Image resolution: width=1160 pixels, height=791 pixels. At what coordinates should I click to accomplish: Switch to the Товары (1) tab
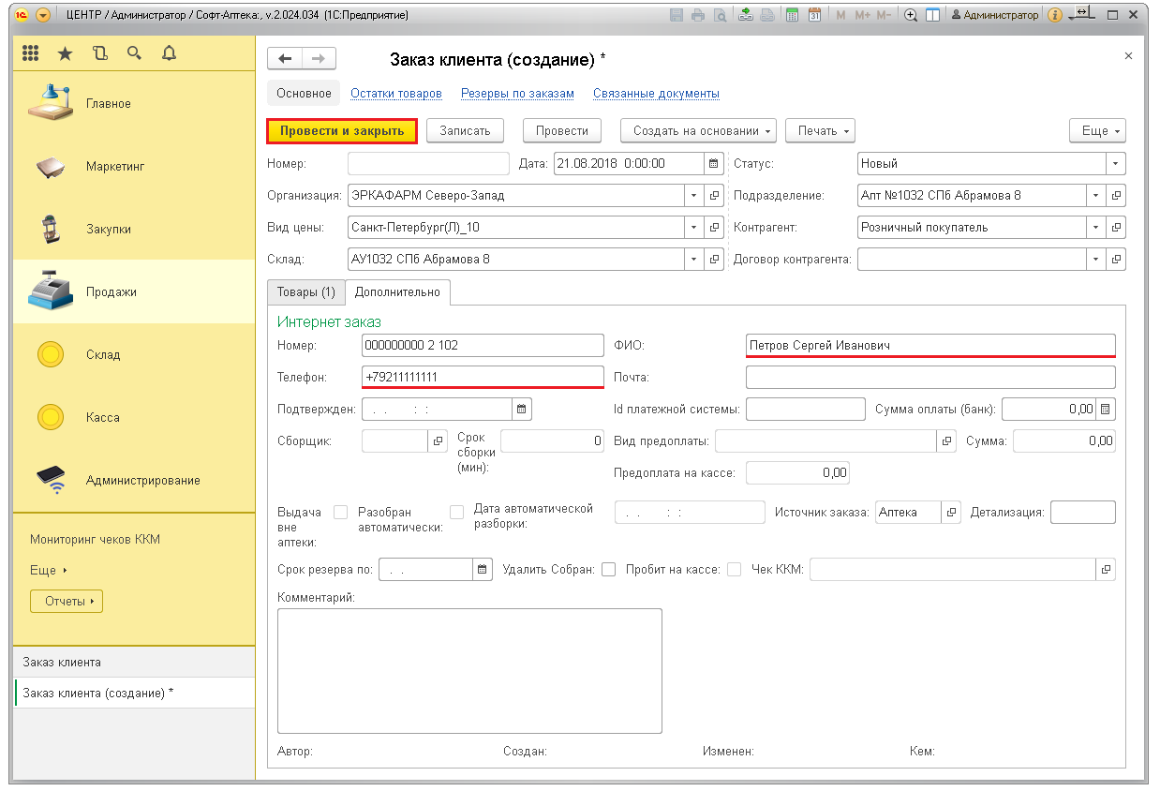[x=305, y=292]
